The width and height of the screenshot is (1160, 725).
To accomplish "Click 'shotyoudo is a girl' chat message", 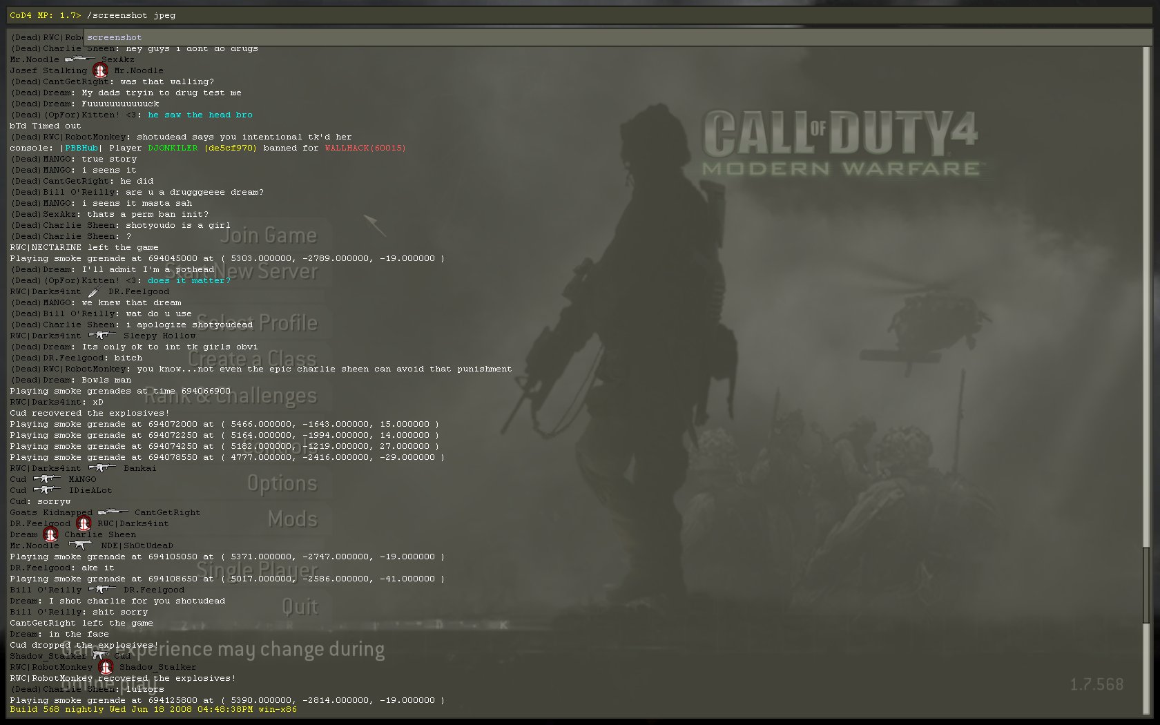I will click(178, 225).
